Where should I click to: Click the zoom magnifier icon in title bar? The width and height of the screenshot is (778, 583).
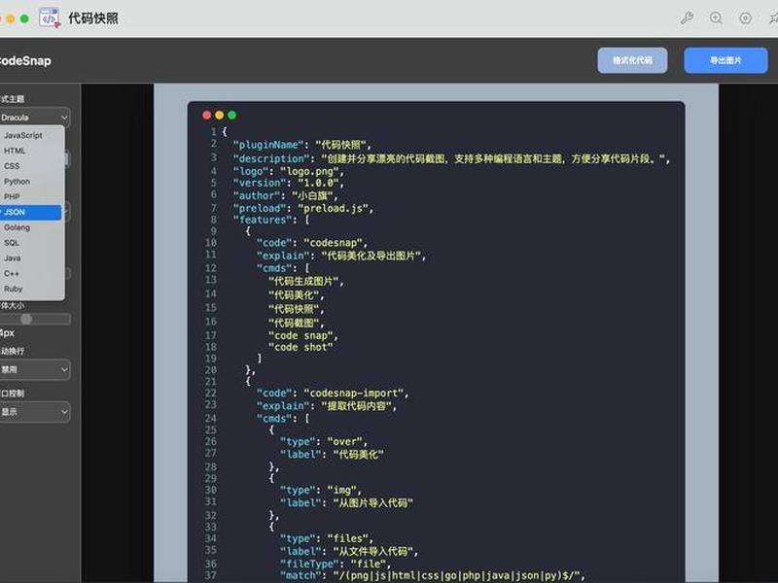[x=716, y=18]
